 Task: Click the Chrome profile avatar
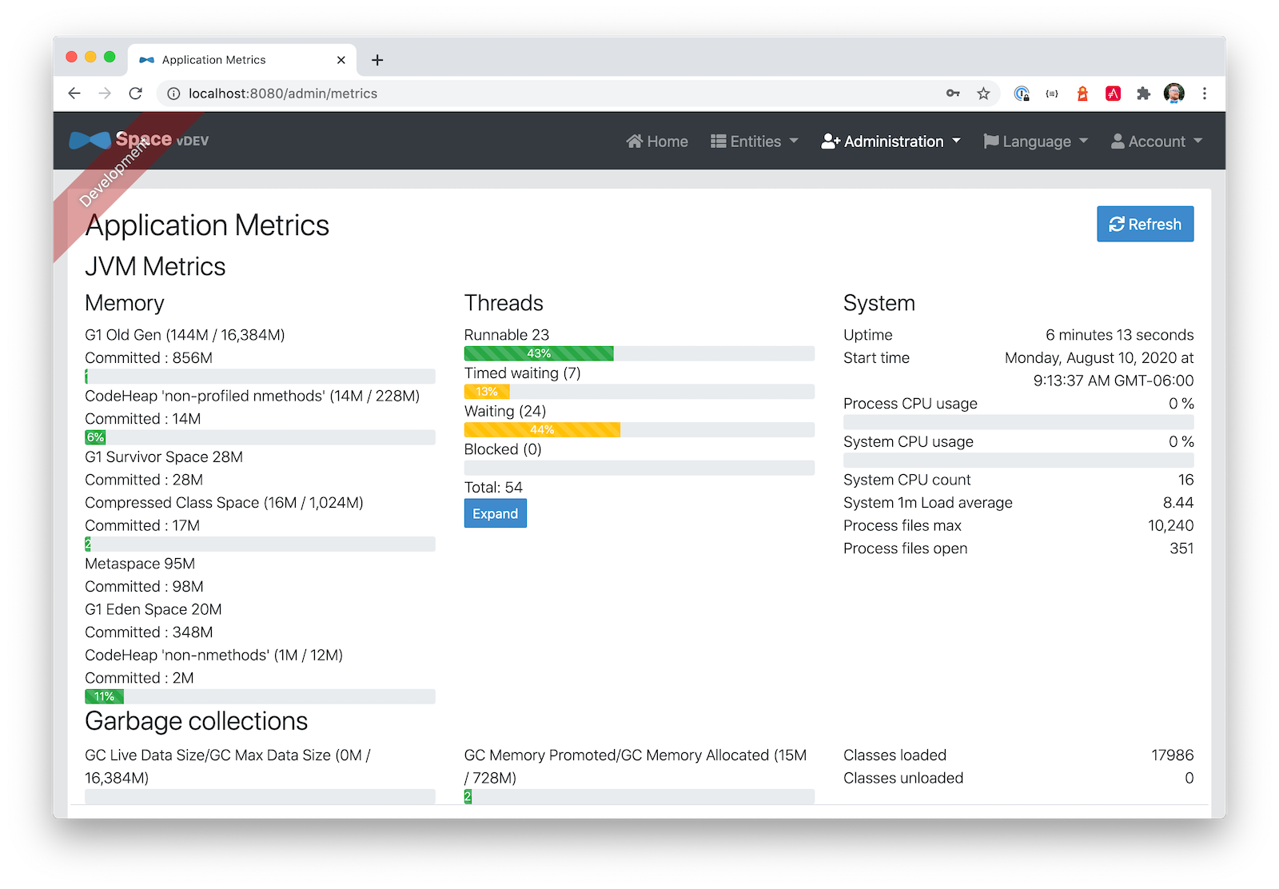[x=1173, y=94]
